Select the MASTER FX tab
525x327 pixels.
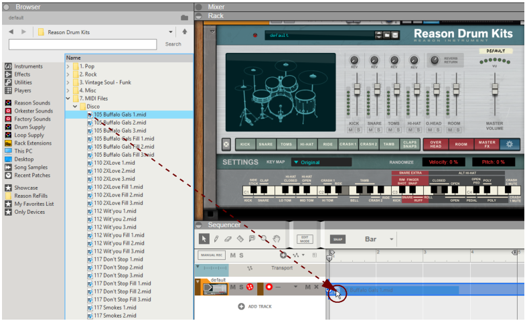[487, 144]
